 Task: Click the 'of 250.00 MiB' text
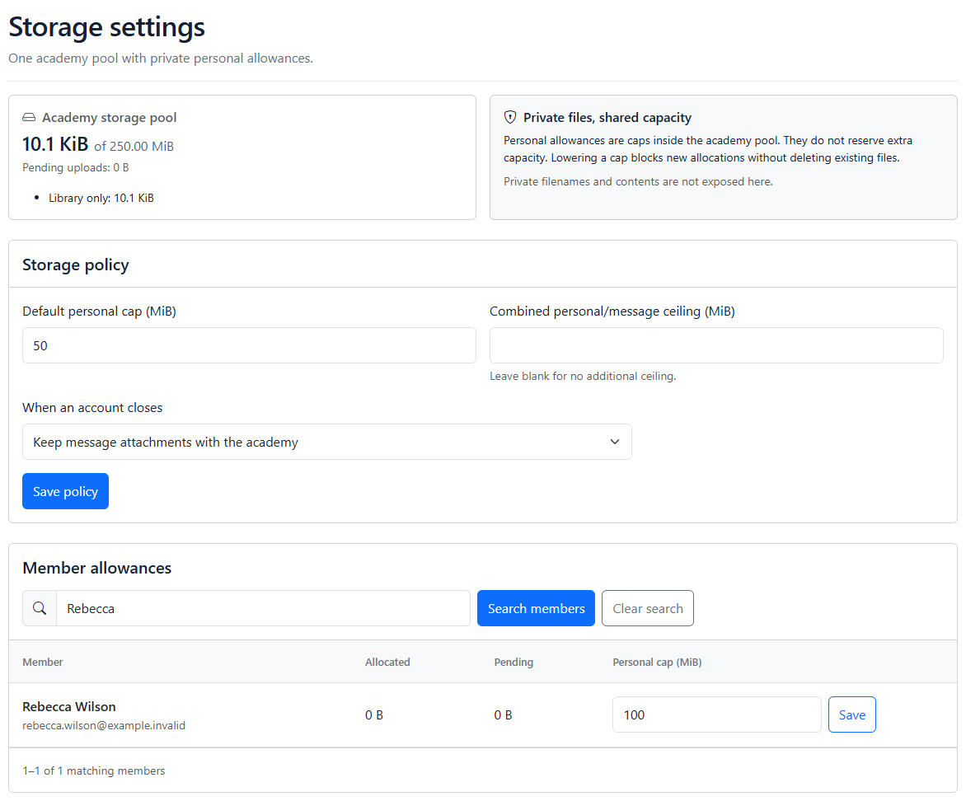134,147
